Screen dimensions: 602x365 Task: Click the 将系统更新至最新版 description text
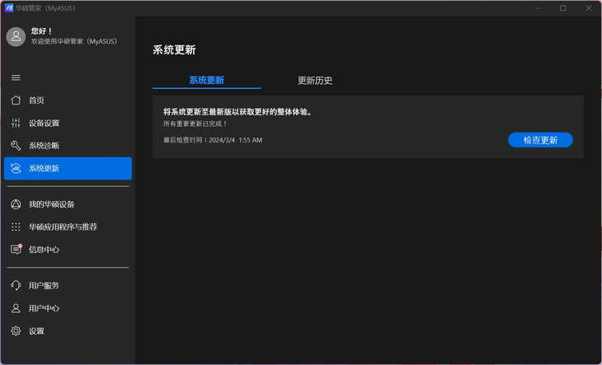pos(238,112)
